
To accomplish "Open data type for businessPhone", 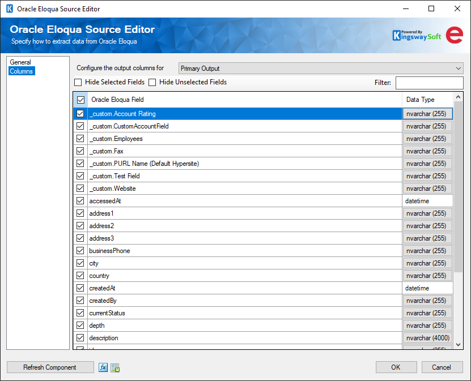I will (427, 251).
